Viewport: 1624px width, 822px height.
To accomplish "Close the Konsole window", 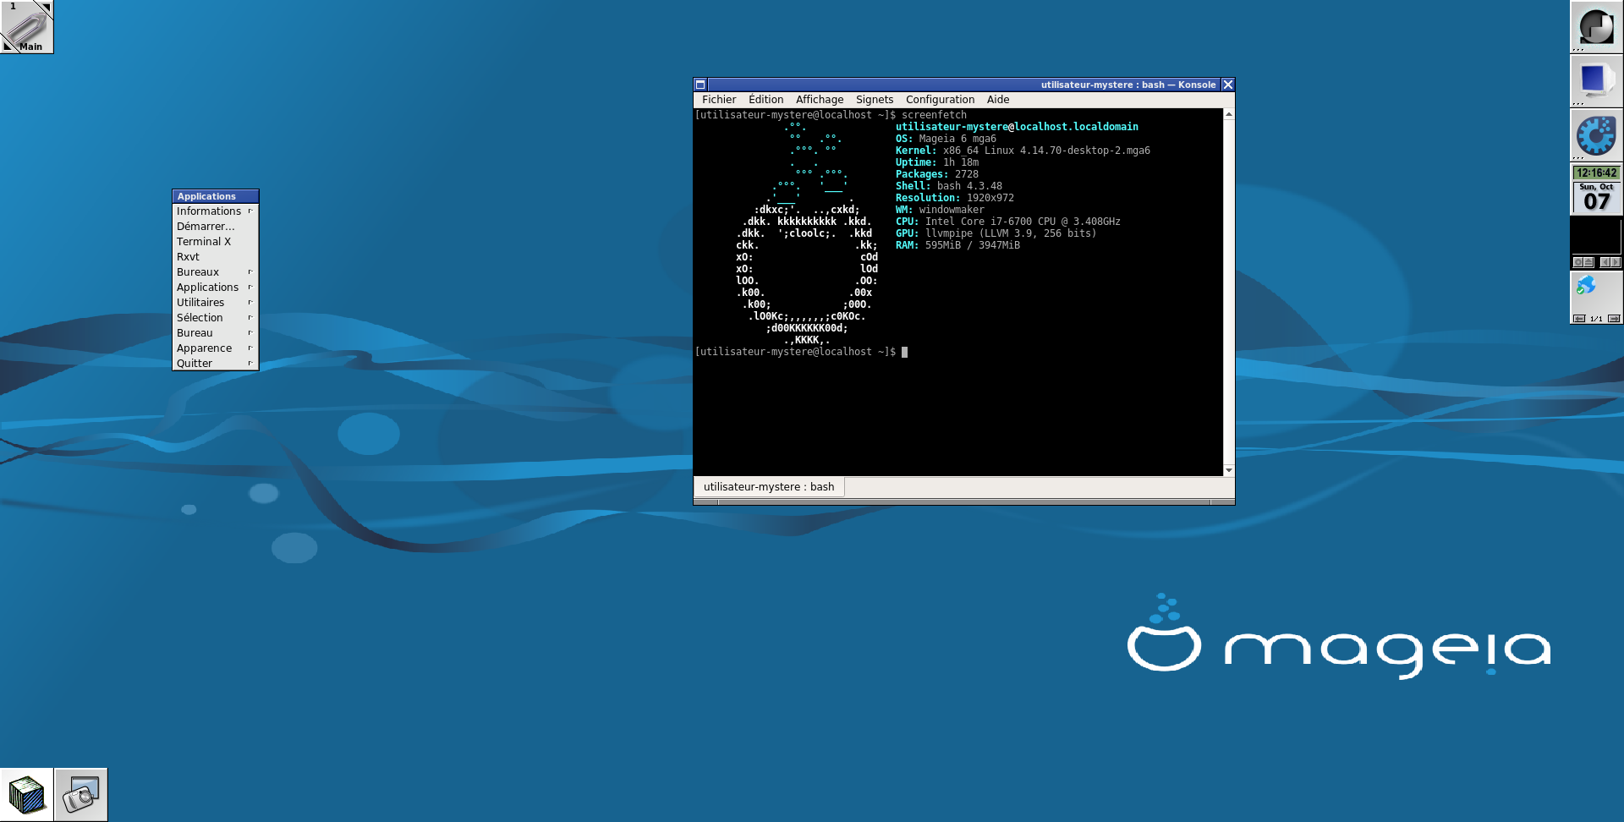I will [x=1228, y=85].
